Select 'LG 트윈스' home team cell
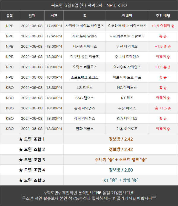The height and width of the screenshot is (206, 178). pos(85,88)
